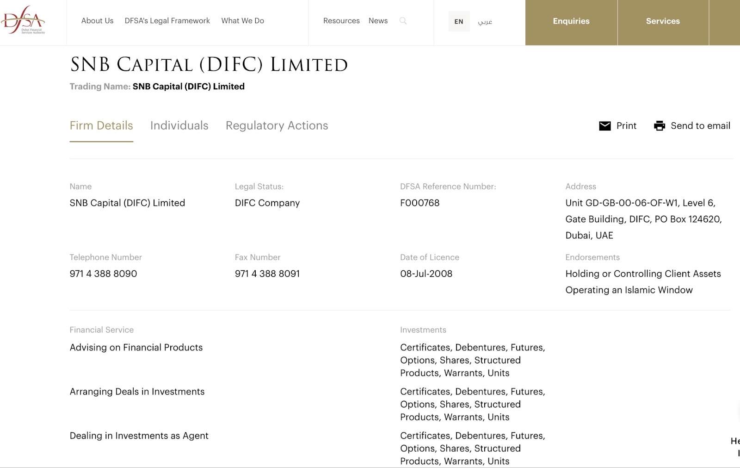The height and width of the screenshot is (468, 740).
Task: Click the envelope icon beside Print
Action: click(x=605, y=126)
